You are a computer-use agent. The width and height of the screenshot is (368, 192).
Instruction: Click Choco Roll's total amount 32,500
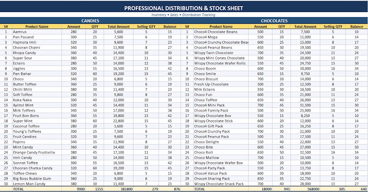[305, 152]
